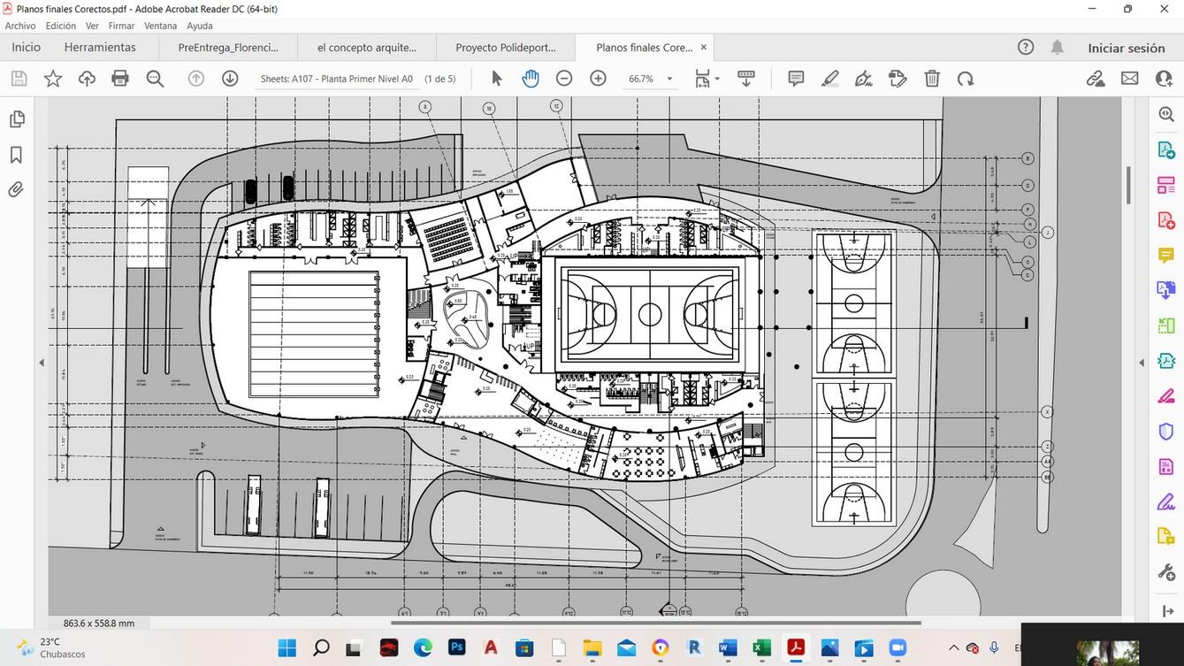Open Excel from the taskbar
Viewport: 1184px width, 666px height.
761,648
